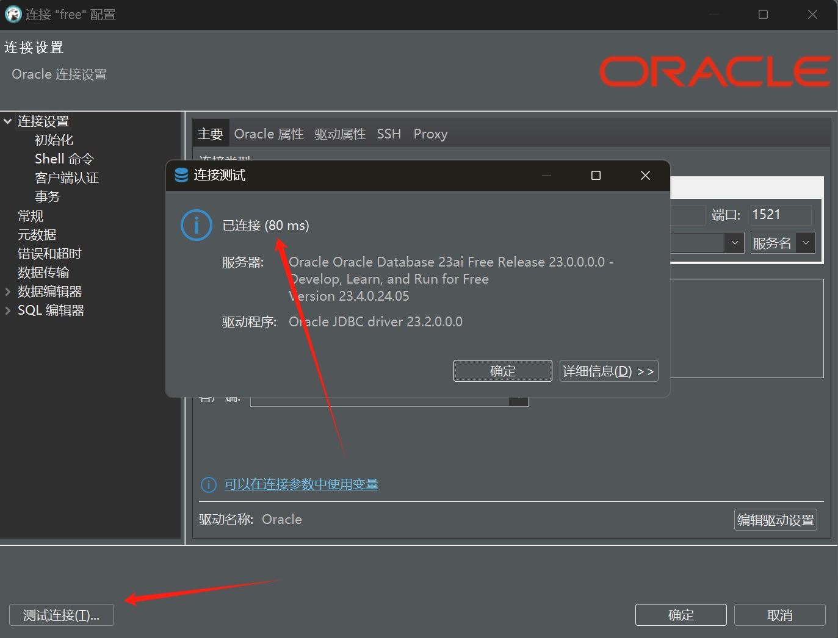The image size is (838, 638).
Task: Select Shell 命令 in the sidebar
Action: click(x=63, y=159)
